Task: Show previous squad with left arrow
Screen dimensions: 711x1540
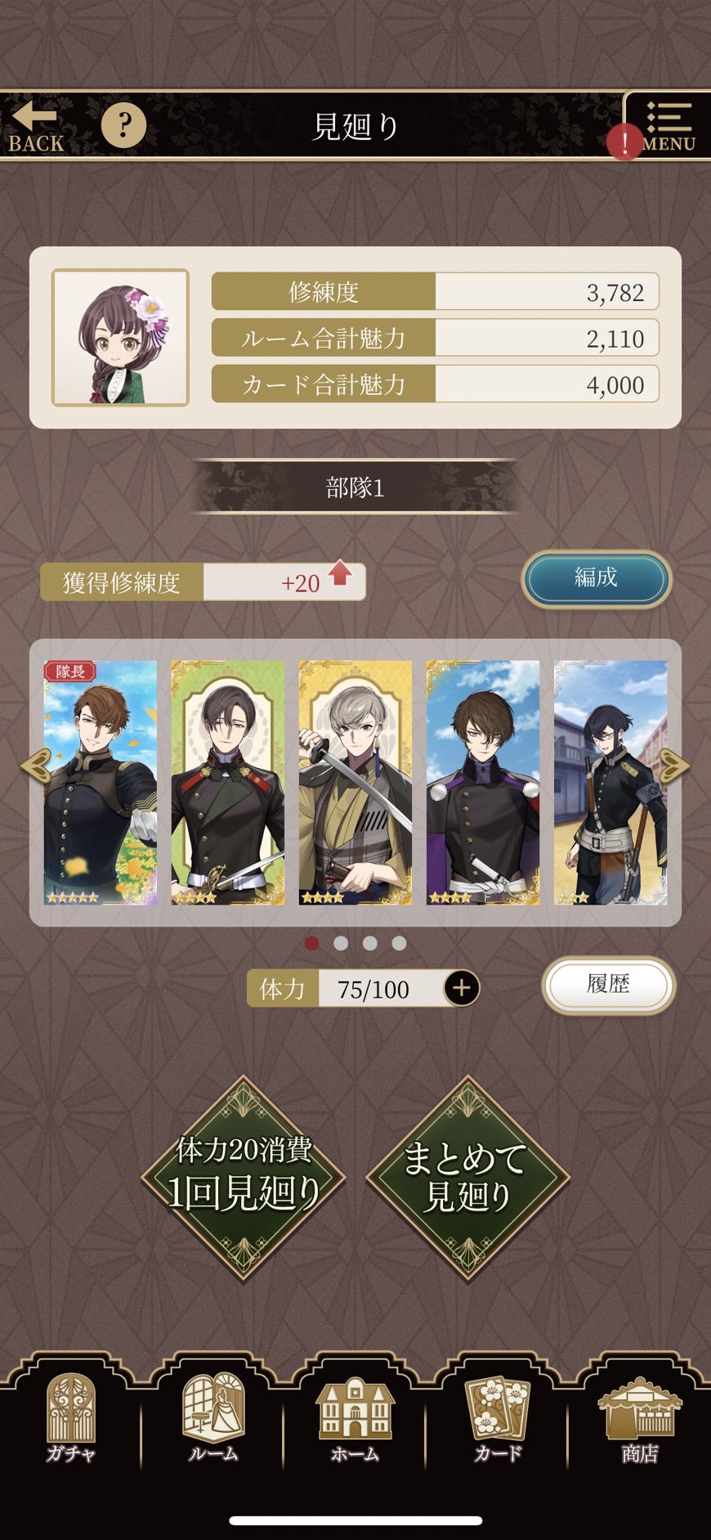Action: pyautogui.click(x=36, y=766)
